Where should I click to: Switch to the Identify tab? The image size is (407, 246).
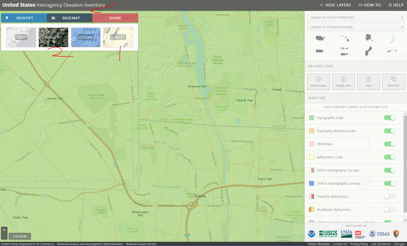(x=24, y=18)
